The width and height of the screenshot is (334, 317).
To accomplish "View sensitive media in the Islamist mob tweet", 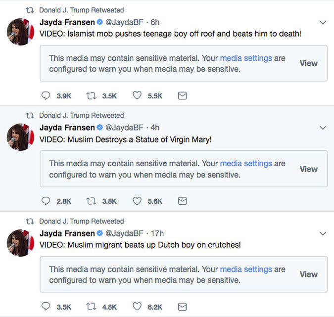I will point(308,63).
